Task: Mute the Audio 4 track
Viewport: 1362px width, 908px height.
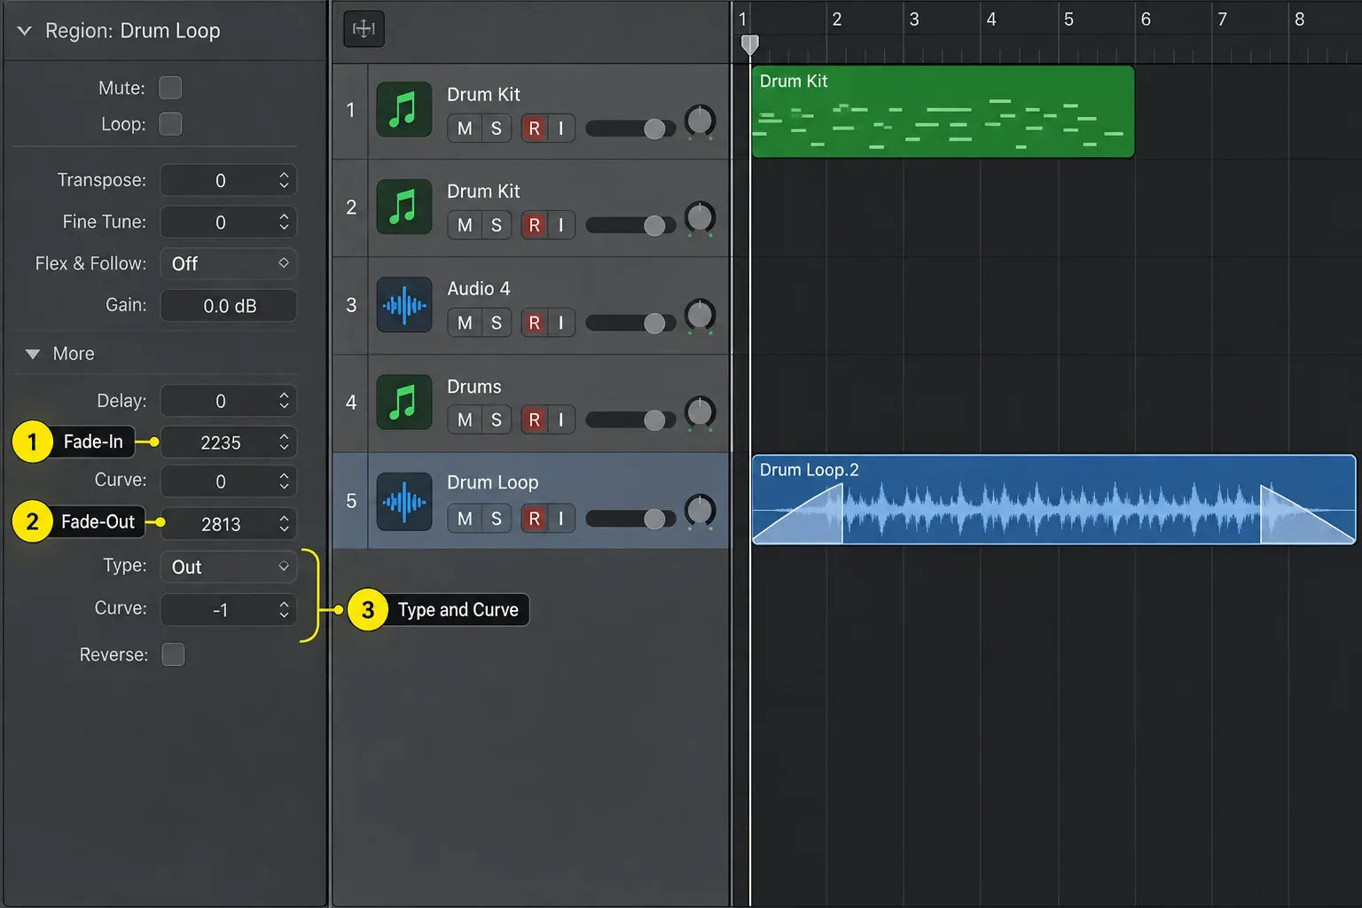Action: (465, 323)
